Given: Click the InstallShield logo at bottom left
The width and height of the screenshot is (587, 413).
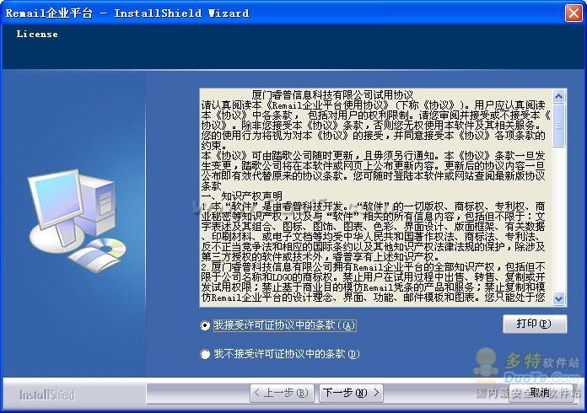Looking at the screenshot, I should pos(47,394).
